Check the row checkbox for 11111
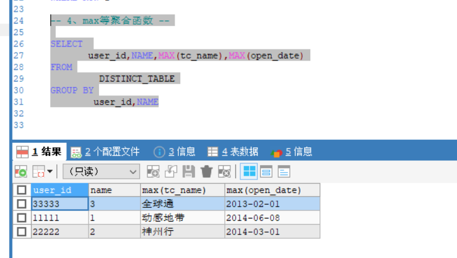The image size is (457, 258). 21,218
